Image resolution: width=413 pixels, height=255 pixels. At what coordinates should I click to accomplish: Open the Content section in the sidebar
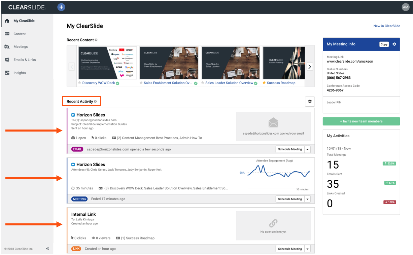(20, 34)
